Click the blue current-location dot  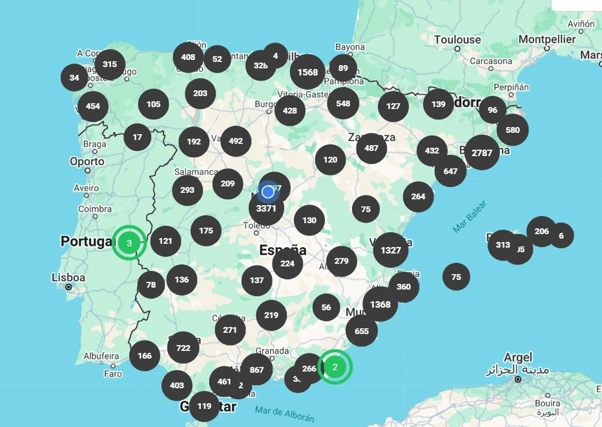point(268,192)
